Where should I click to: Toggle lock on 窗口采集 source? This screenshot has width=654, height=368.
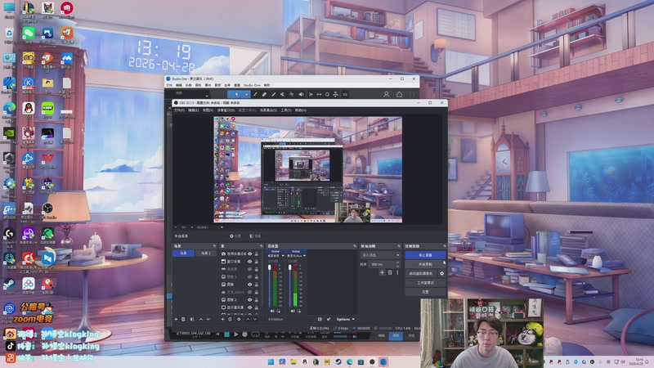click(257, 262)
